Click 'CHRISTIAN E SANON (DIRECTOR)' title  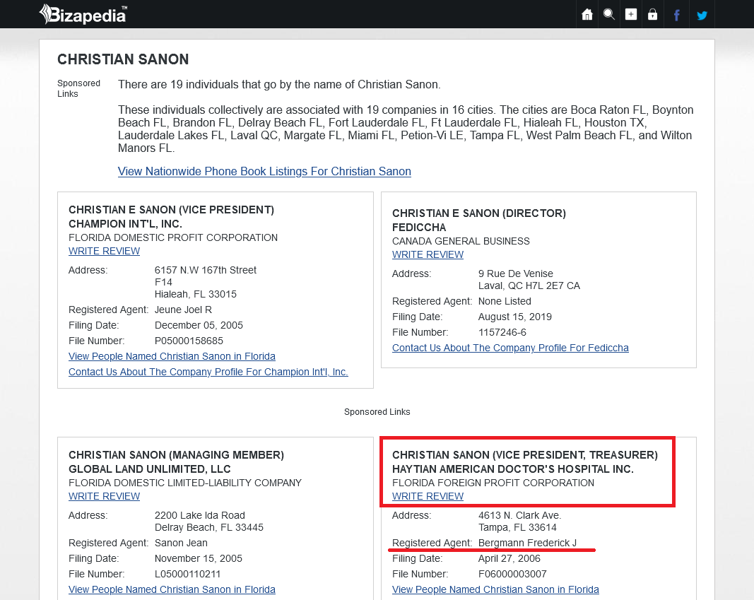pyautogui.click(x=479, y=213)
